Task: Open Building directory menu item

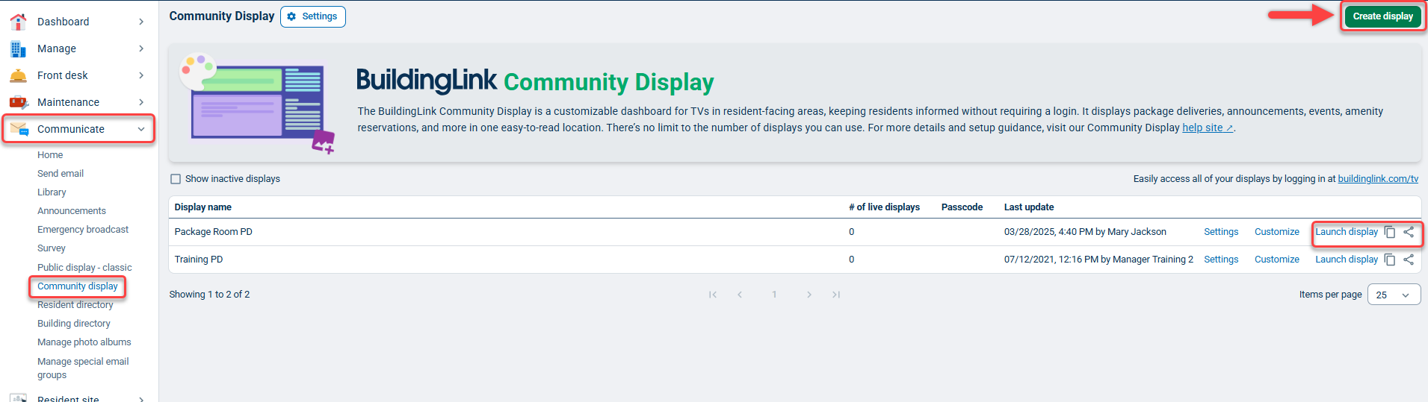Action: pos(74,324)
